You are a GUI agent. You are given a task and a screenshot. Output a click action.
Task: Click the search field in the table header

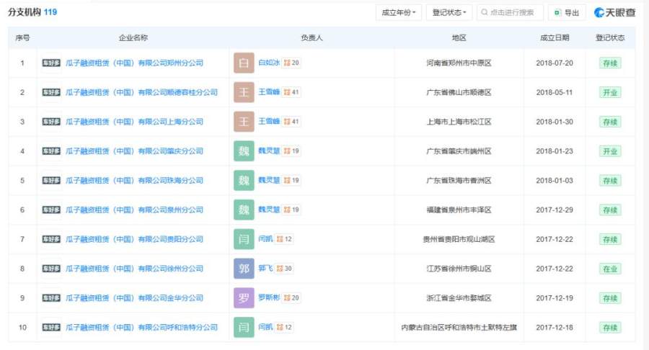tap(510, 12)
